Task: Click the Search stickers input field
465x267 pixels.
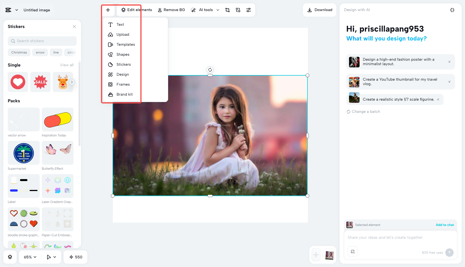Action: click(42, 41)
